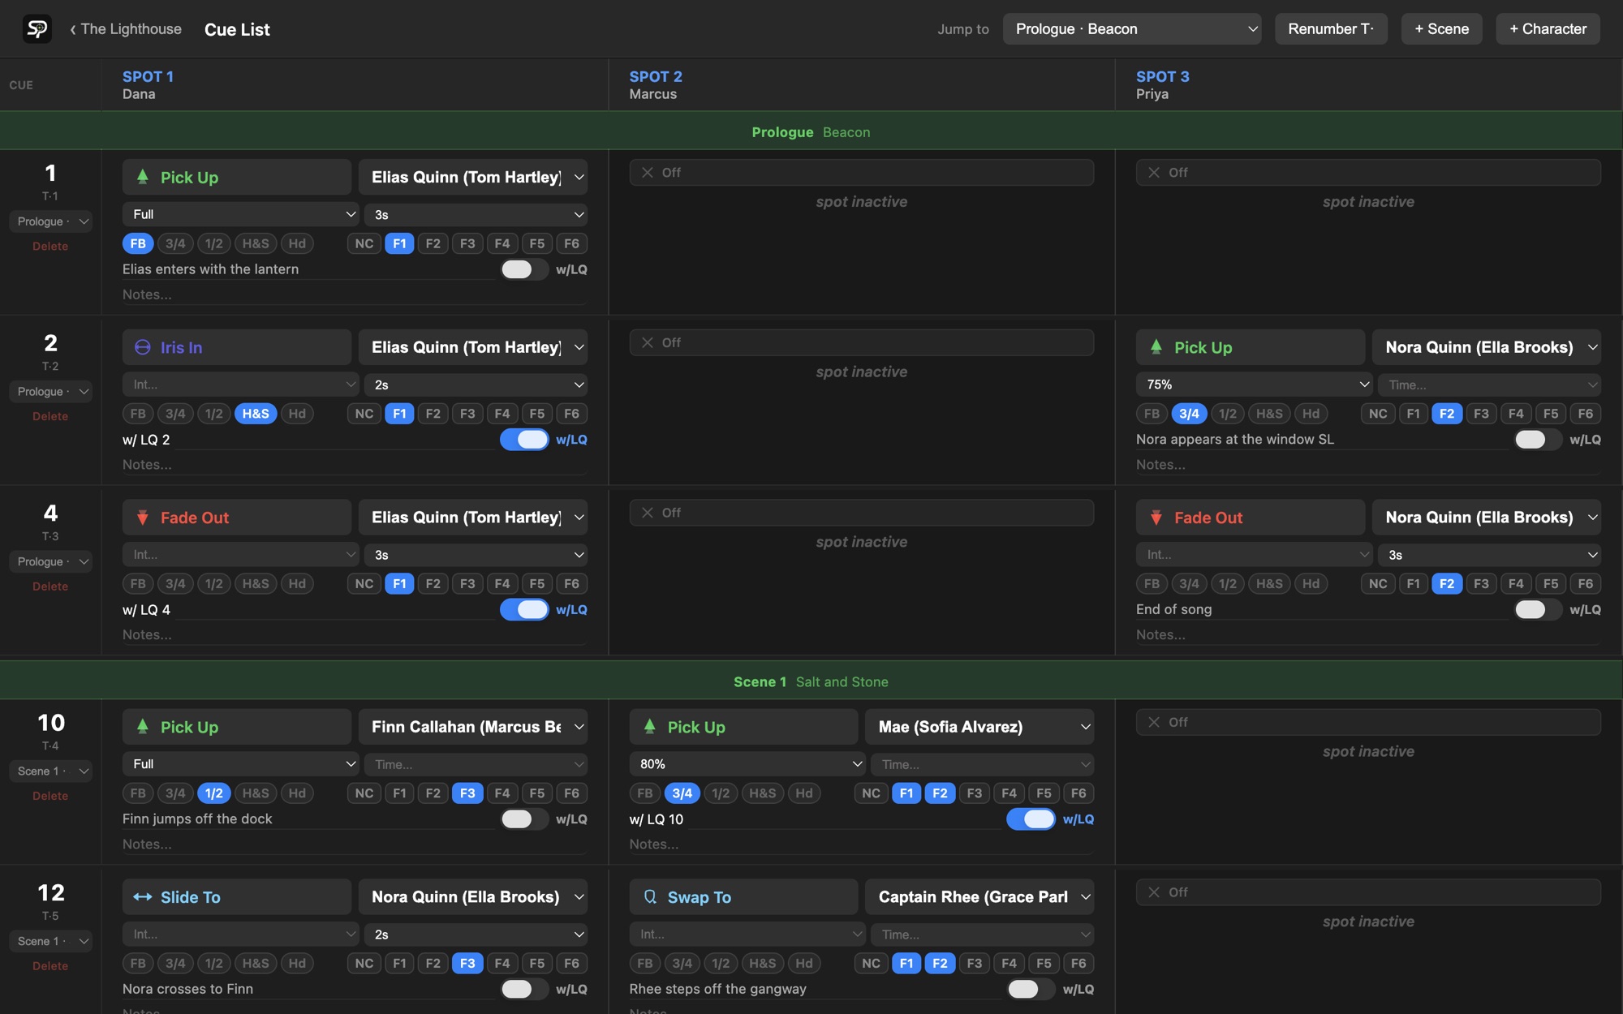
Task: Open the 2s time dropdown in cue 12
Action: click(x=476, y=935)
